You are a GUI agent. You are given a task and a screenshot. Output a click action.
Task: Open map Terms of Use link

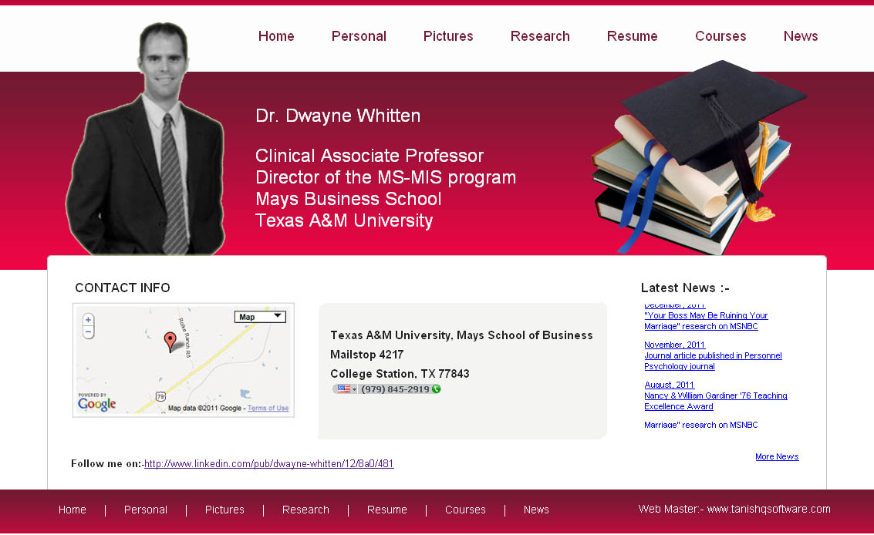[x=268, y=409]
